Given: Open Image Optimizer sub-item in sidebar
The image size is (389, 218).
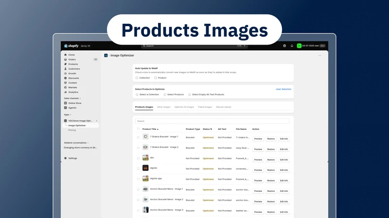Looking at the screenshot, I should click(77, 125).
